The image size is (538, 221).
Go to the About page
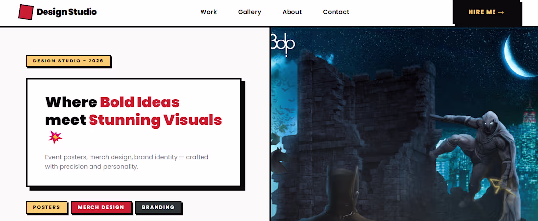click(x=292, y=12)
